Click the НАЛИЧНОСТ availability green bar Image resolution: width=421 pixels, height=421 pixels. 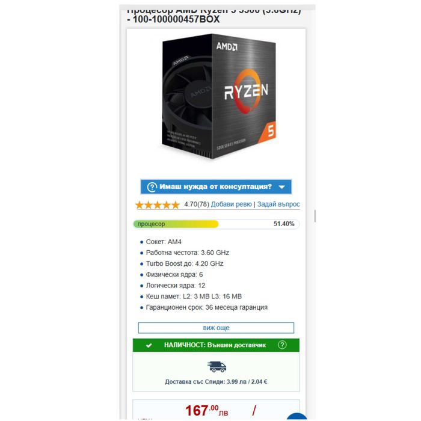click(x=216, y=345)
